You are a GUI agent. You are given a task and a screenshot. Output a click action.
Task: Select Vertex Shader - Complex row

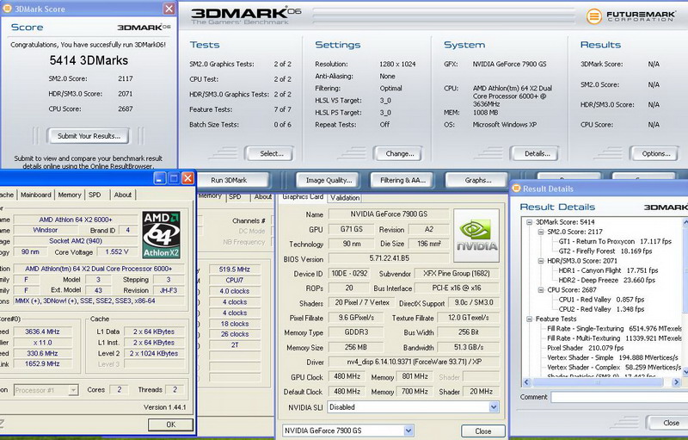[614, 367]
